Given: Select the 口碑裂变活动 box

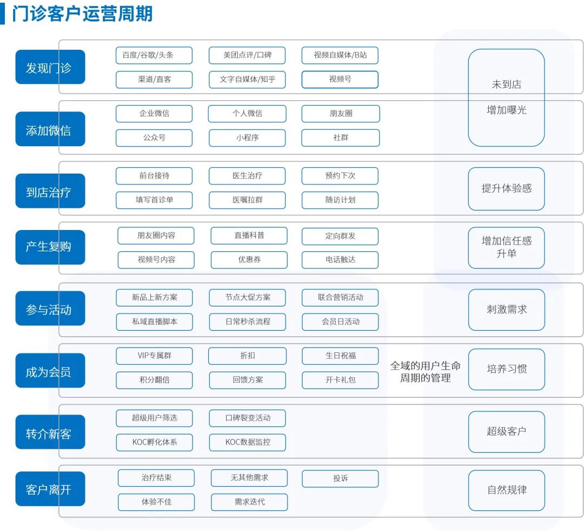Looking at the screenshot, I should (x=248, y=418).
